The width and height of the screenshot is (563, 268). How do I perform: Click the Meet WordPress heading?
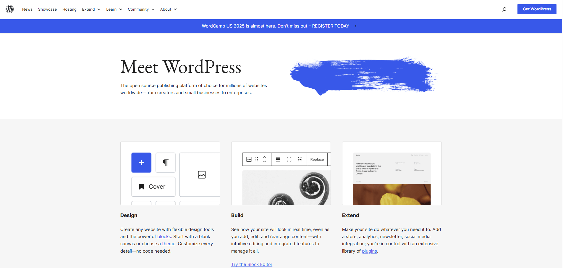181,67
